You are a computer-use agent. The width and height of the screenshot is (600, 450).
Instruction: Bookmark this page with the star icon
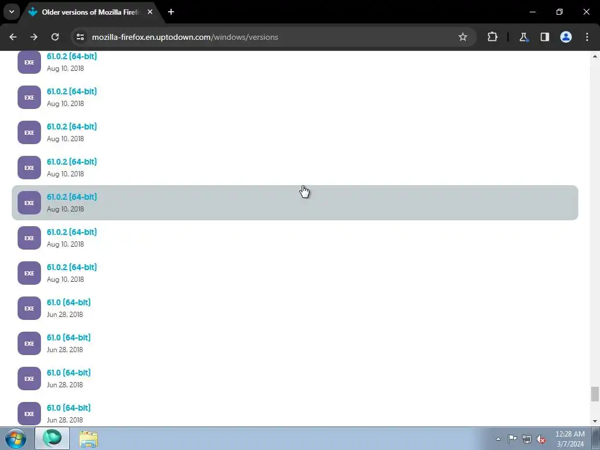(x=463, y=37)
